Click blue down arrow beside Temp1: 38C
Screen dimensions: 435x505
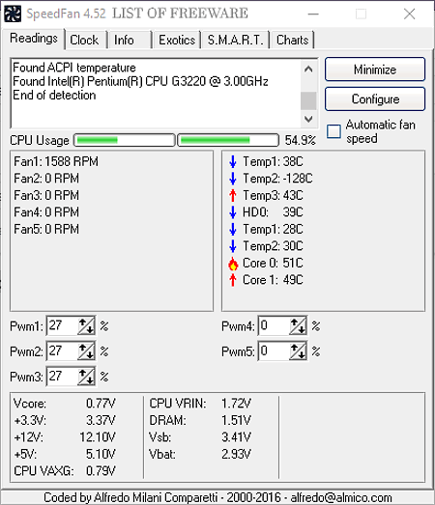[233, 161]
